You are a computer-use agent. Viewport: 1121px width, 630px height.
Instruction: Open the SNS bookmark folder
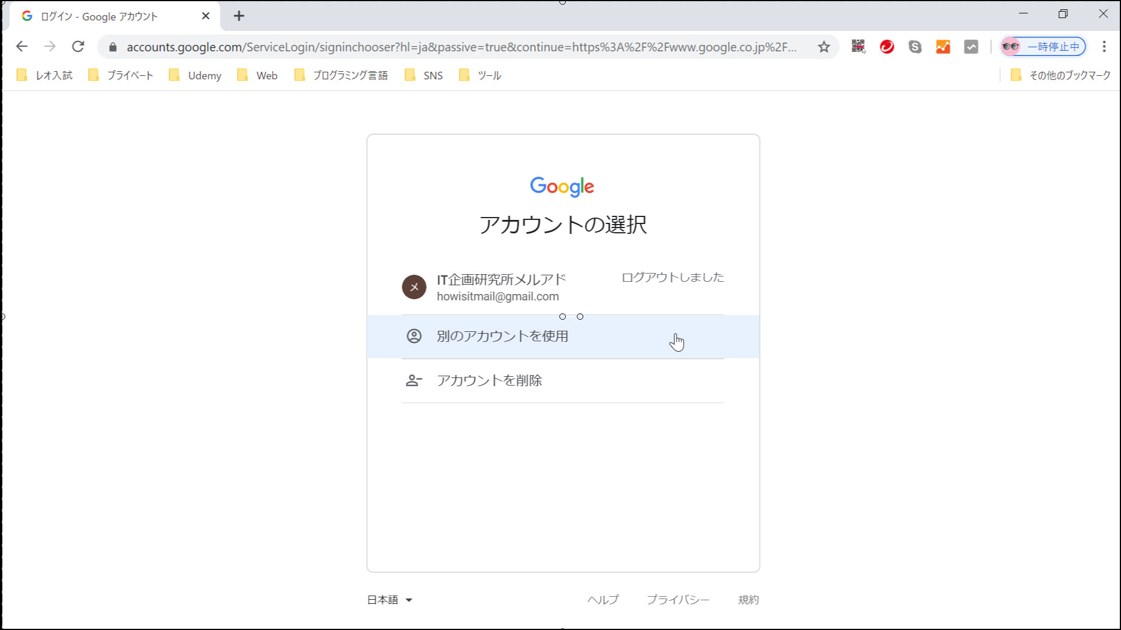(424, 75)
